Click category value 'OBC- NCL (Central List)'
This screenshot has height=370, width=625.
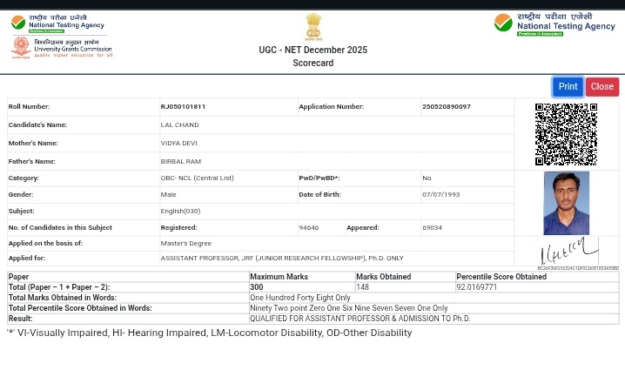[x=198, y=178]
